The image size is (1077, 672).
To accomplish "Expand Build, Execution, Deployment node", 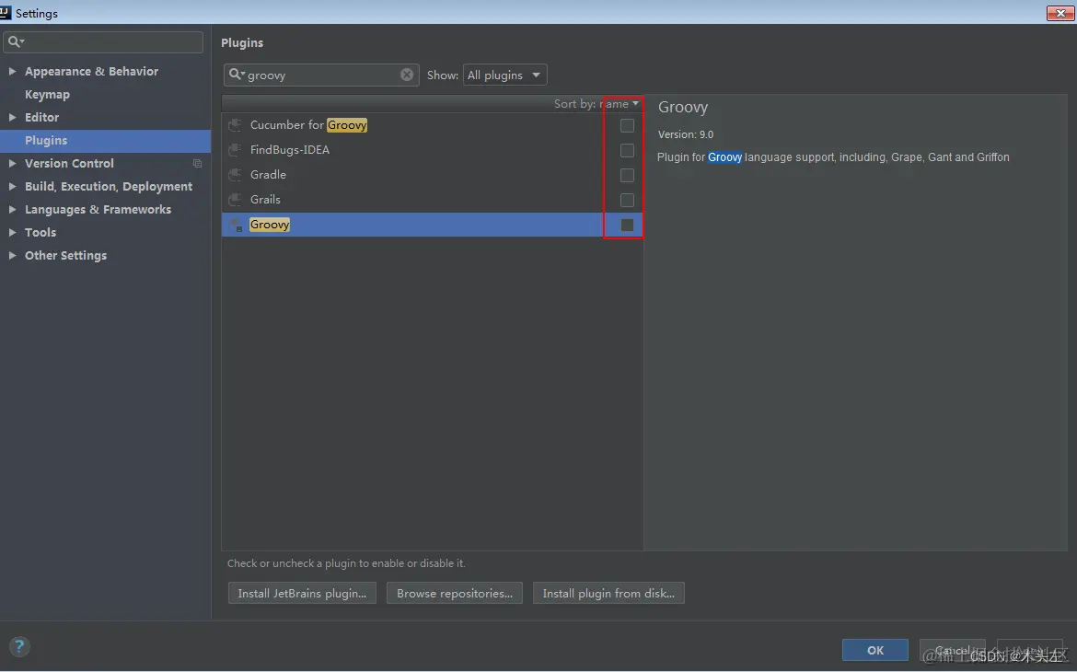I will click(12, 186).
